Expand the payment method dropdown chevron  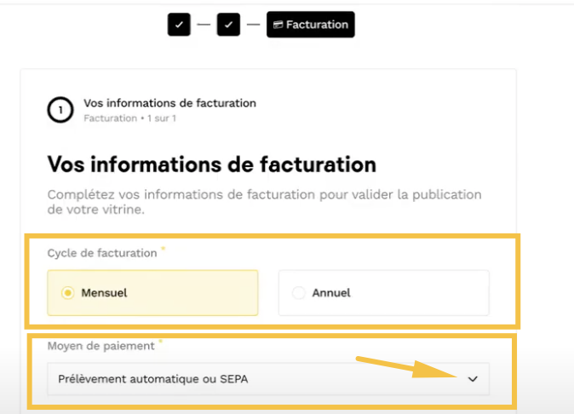[474, 379]
